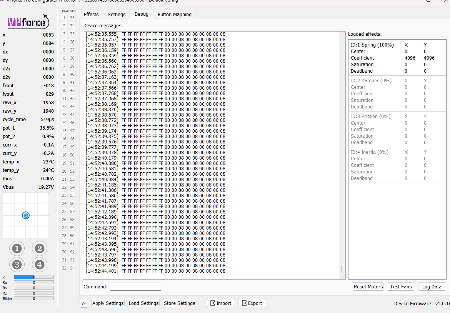Click the Device messages label
The image size is (450, 313).
click(x=103, y=26)
